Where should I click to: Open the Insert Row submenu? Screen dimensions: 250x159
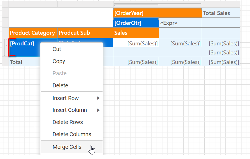tap(66, 98)
